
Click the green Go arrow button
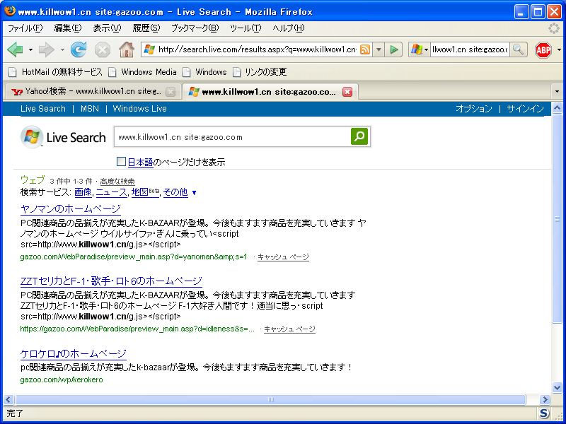394,49
